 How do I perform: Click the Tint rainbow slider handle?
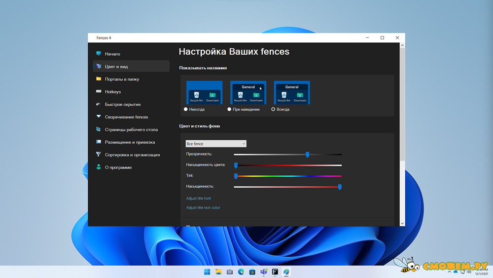[236, 176]
